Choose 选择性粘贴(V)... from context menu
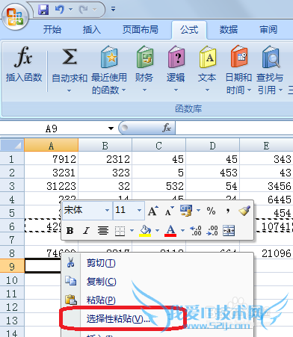The height and width of the screenshot is (337, 293). 157,318
